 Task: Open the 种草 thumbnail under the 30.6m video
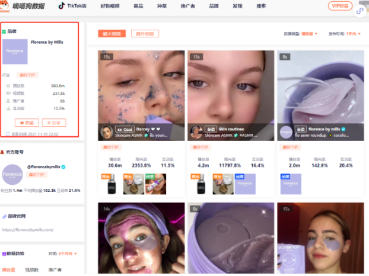tap(155, 184)
